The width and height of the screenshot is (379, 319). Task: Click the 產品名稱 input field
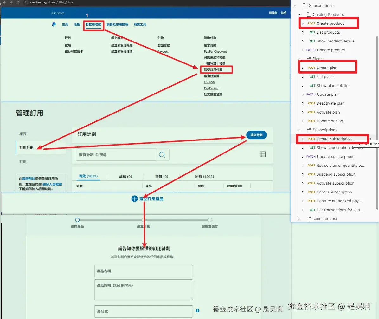pos(144,271)
